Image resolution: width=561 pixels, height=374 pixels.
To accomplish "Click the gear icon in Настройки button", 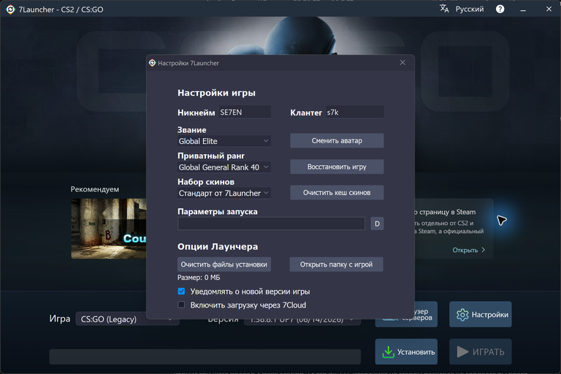I will tap(462, 315).
